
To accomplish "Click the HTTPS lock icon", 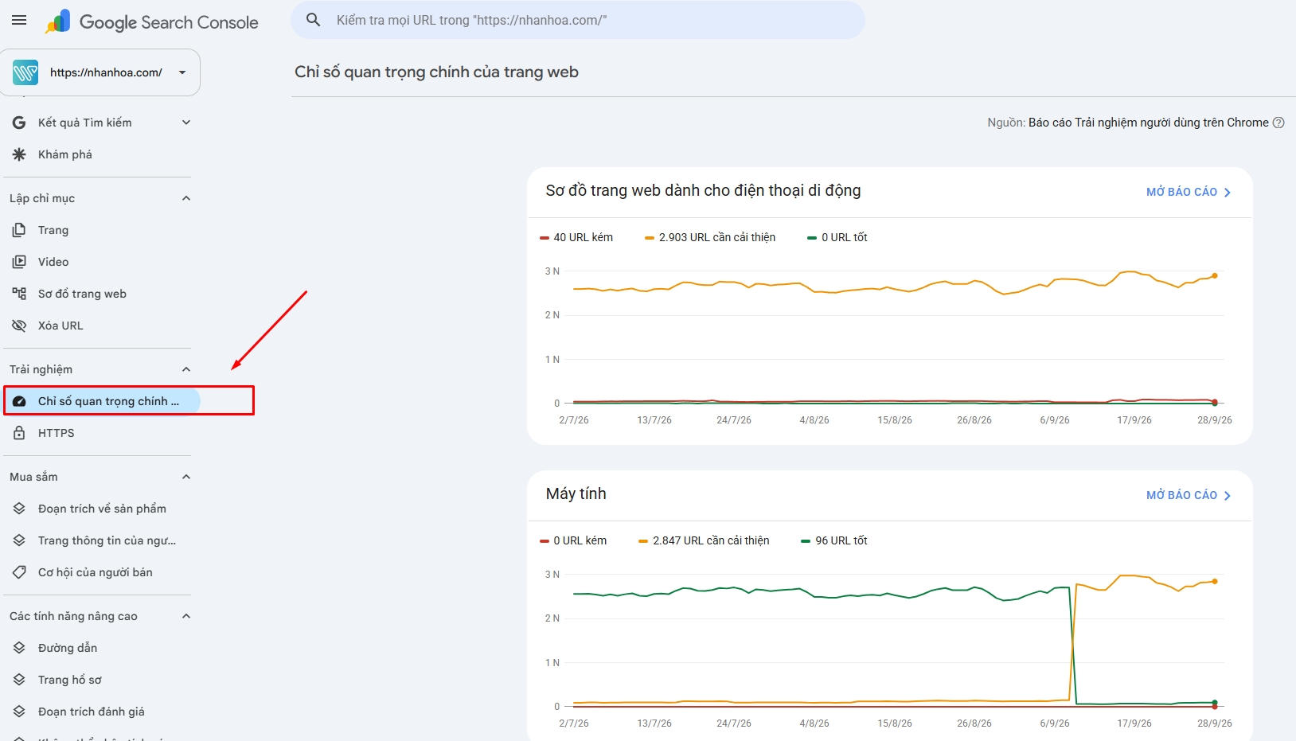I will click(19, 433).
